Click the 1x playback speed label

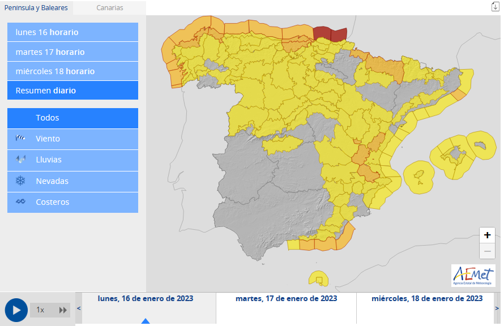(40, 310)
